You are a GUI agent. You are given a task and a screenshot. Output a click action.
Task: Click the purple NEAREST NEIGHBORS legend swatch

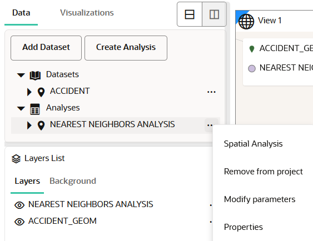(252, 68)
